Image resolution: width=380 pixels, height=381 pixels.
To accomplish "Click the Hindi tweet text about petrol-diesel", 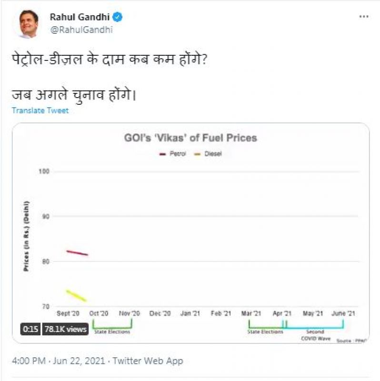I will click(x=110, y=62).
